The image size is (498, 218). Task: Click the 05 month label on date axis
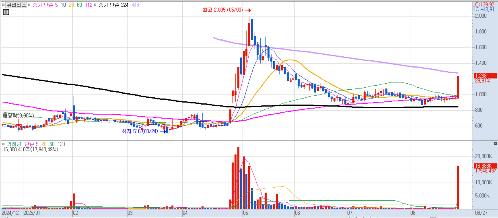tap(245, 213)
